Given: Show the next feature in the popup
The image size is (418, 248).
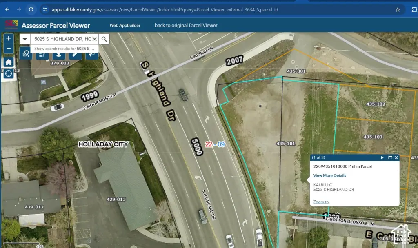Looking at the screenshot, I should (382, 158).
